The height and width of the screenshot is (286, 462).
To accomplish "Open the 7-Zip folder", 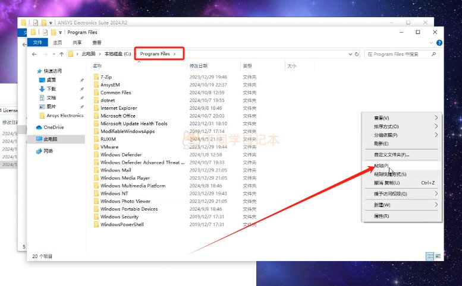I will 106,77.
